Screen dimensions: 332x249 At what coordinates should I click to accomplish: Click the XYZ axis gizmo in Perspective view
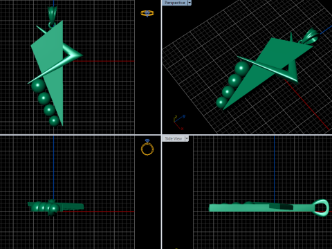pos(179,122)
